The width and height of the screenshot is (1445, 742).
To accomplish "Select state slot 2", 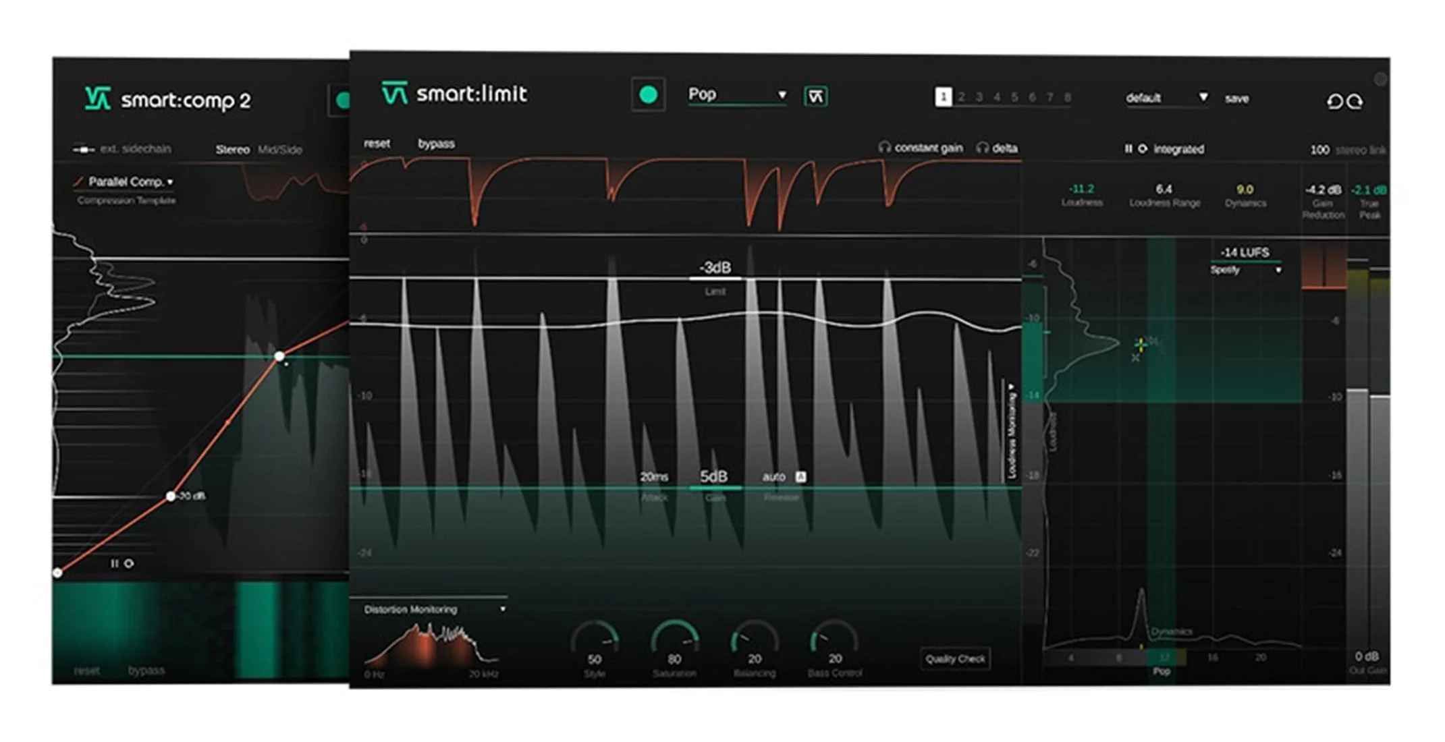I will [x=961, y=98].
